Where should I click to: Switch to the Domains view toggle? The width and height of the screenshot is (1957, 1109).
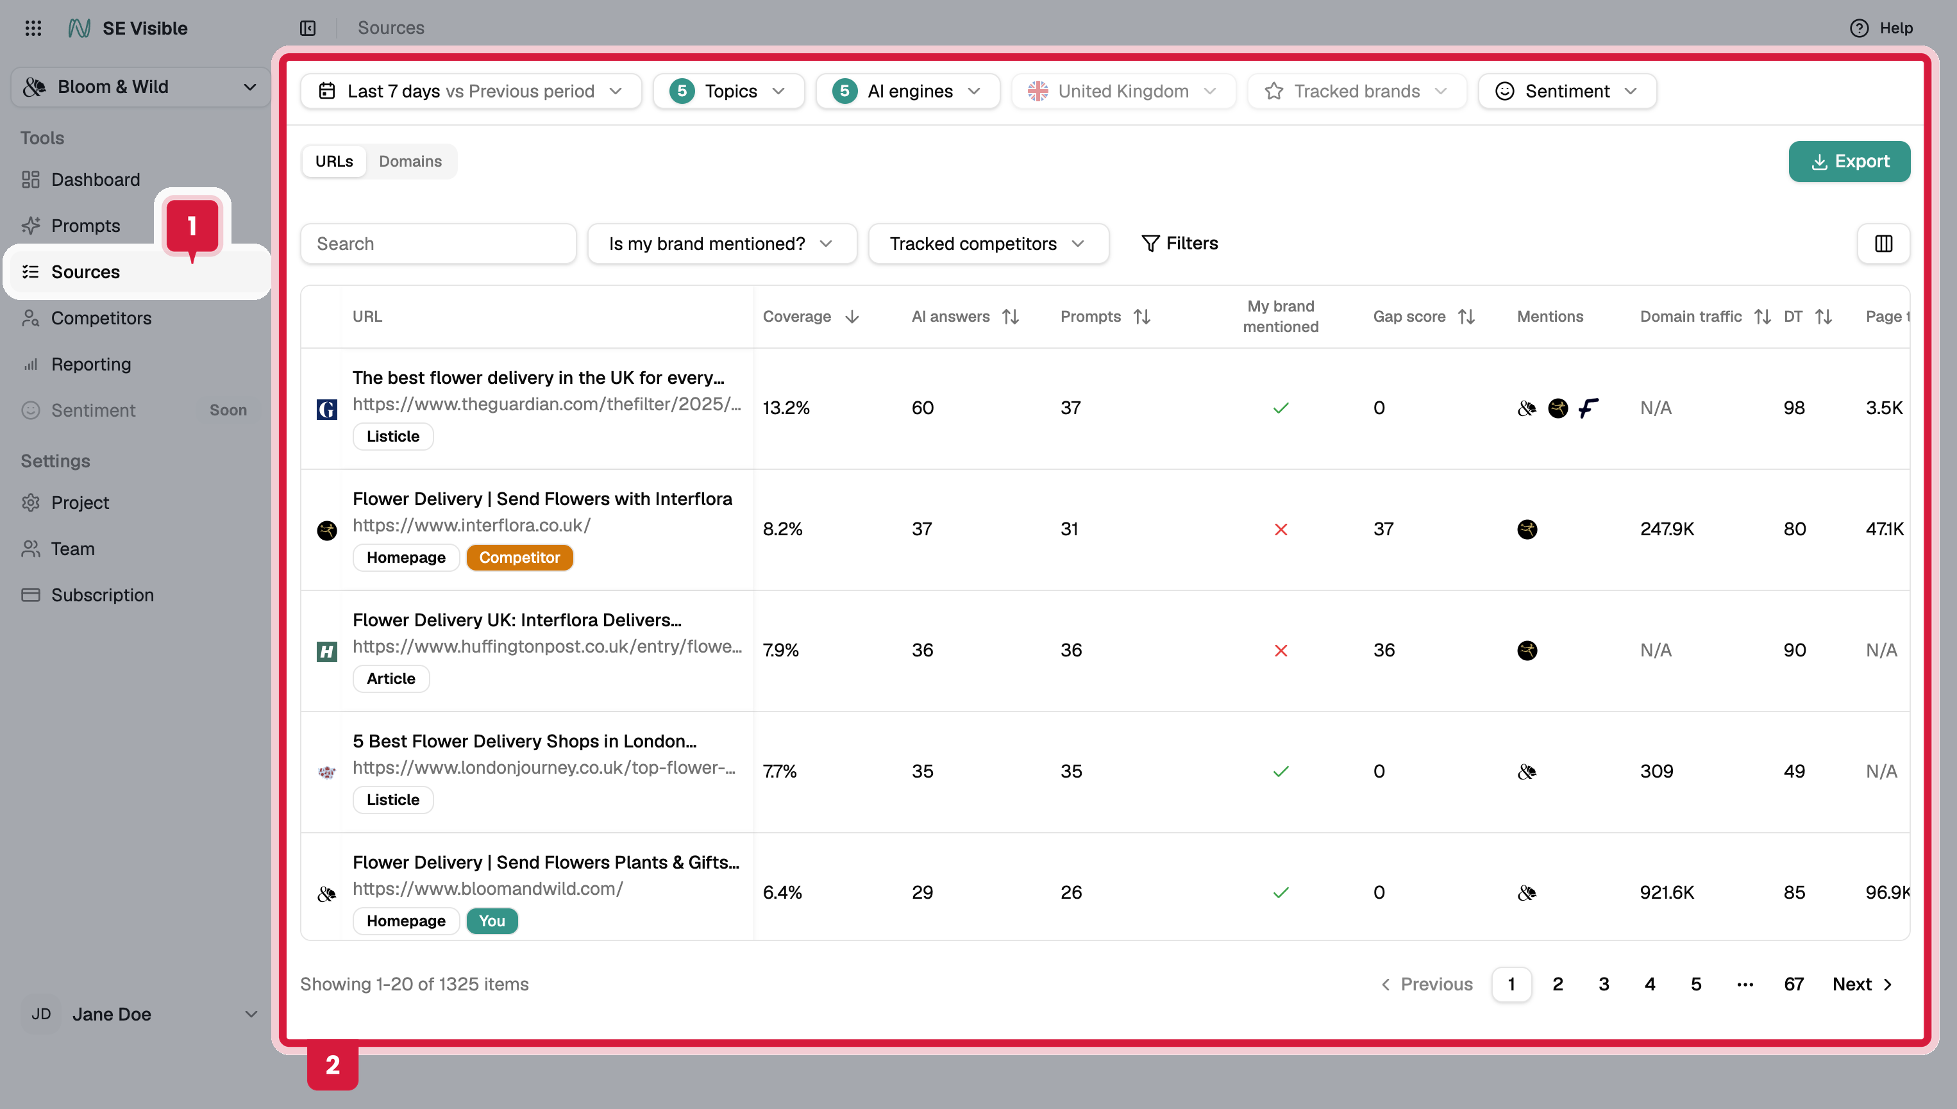[410, 162]
